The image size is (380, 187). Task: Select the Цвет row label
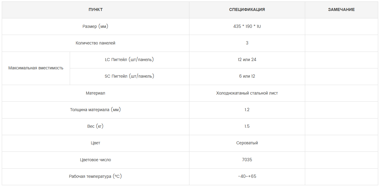(x=95, y=143)
